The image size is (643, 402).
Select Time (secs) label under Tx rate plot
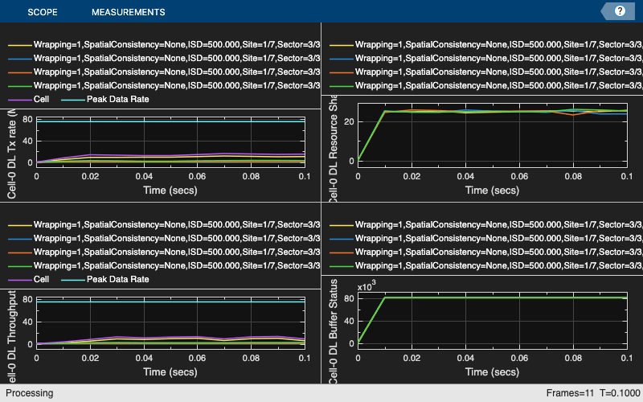coord(170,191)
